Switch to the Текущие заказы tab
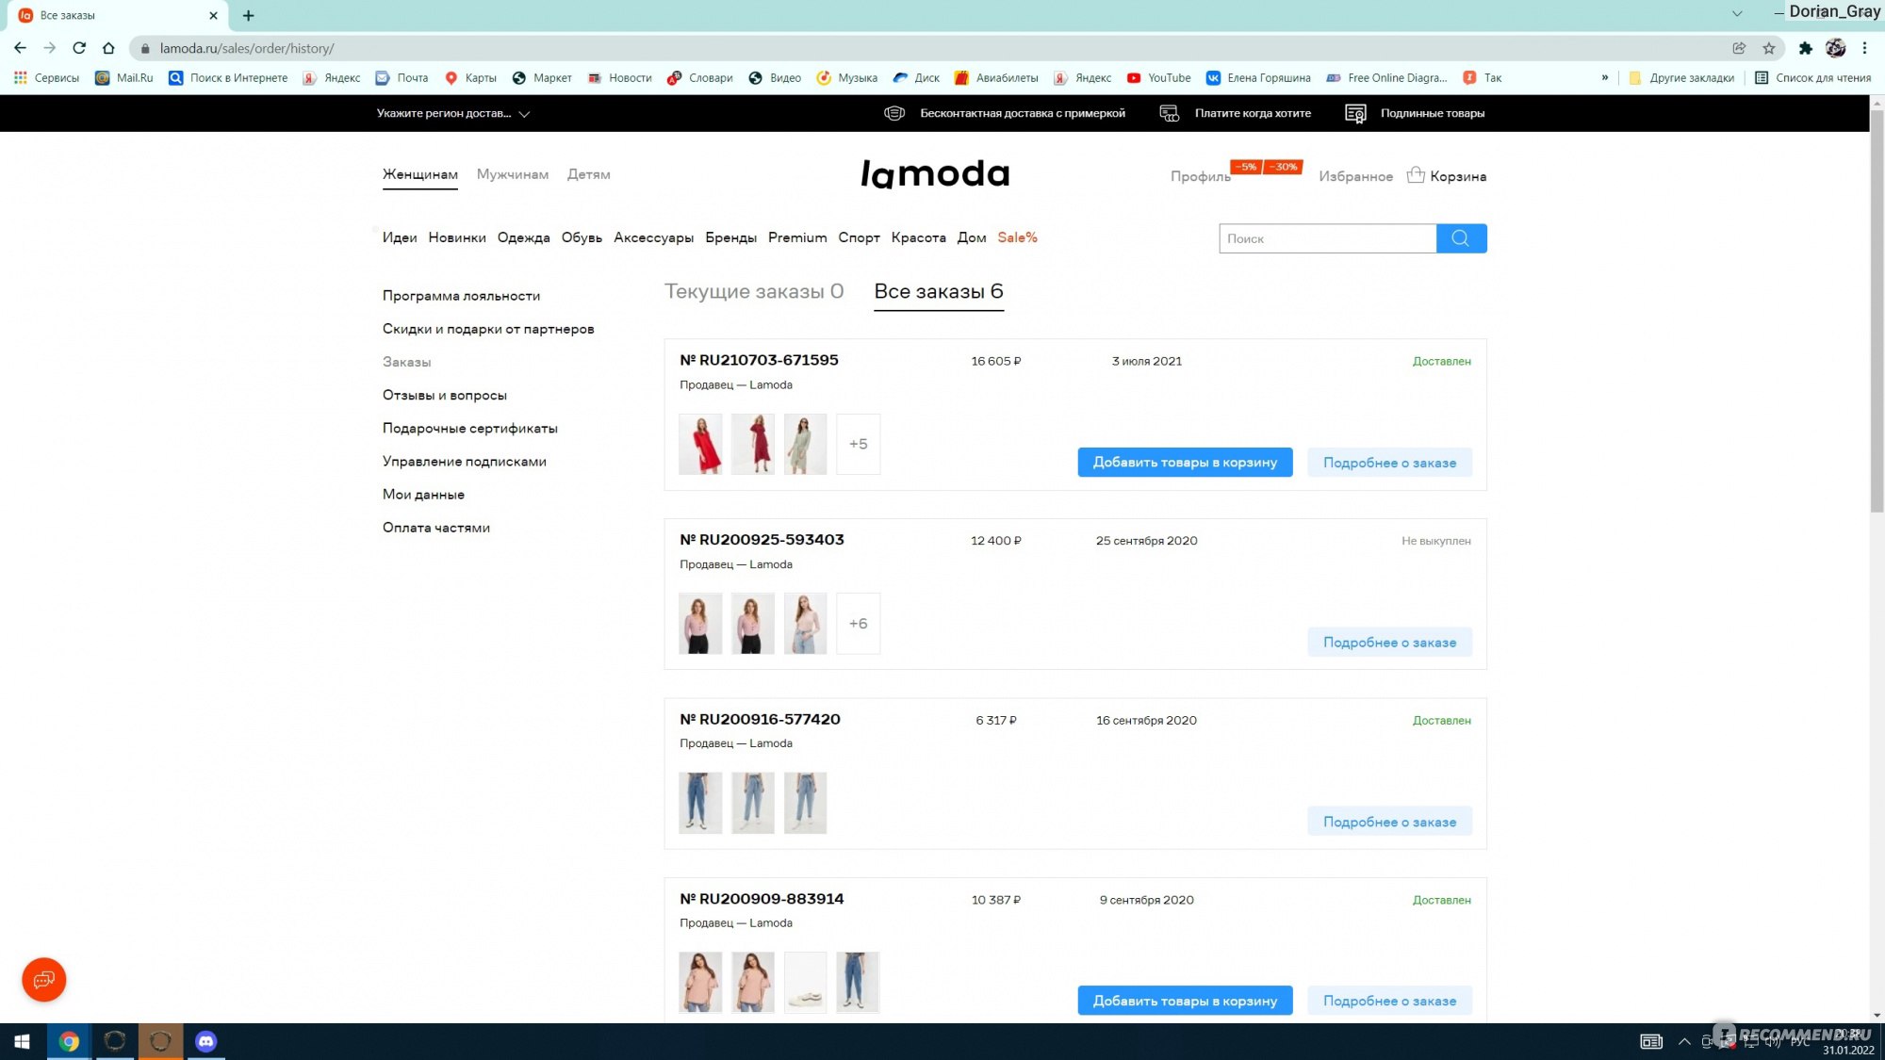 pos(754,292)
